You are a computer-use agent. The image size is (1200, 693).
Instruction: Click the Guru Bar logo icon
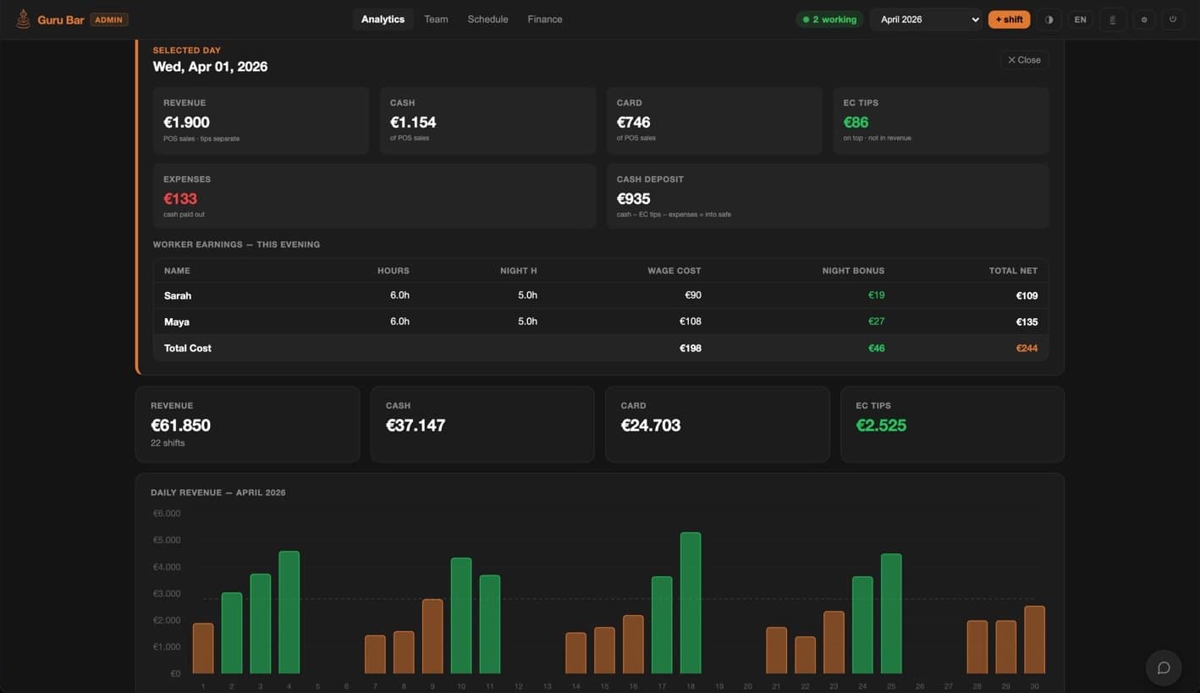coord(23,19)
